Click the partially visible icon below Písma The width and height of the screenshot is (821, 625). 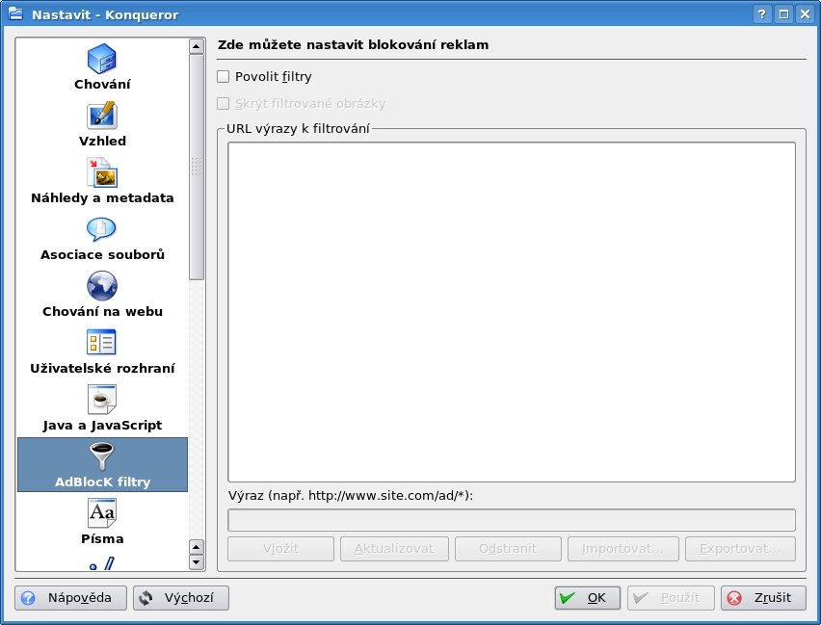click(x=101, y=563)
